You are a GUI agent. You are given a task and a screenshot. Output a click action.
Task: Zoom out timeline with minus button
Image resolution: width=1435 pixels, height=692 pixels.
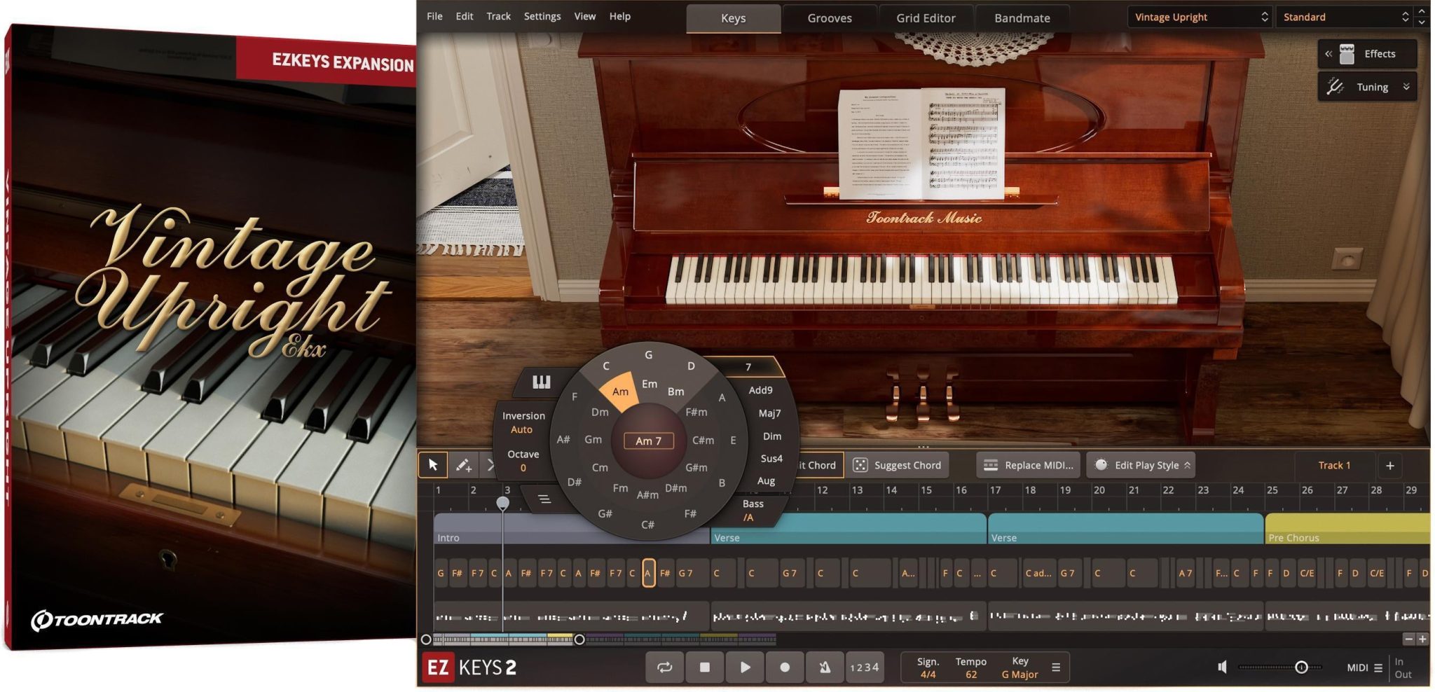coord(1408,639)
